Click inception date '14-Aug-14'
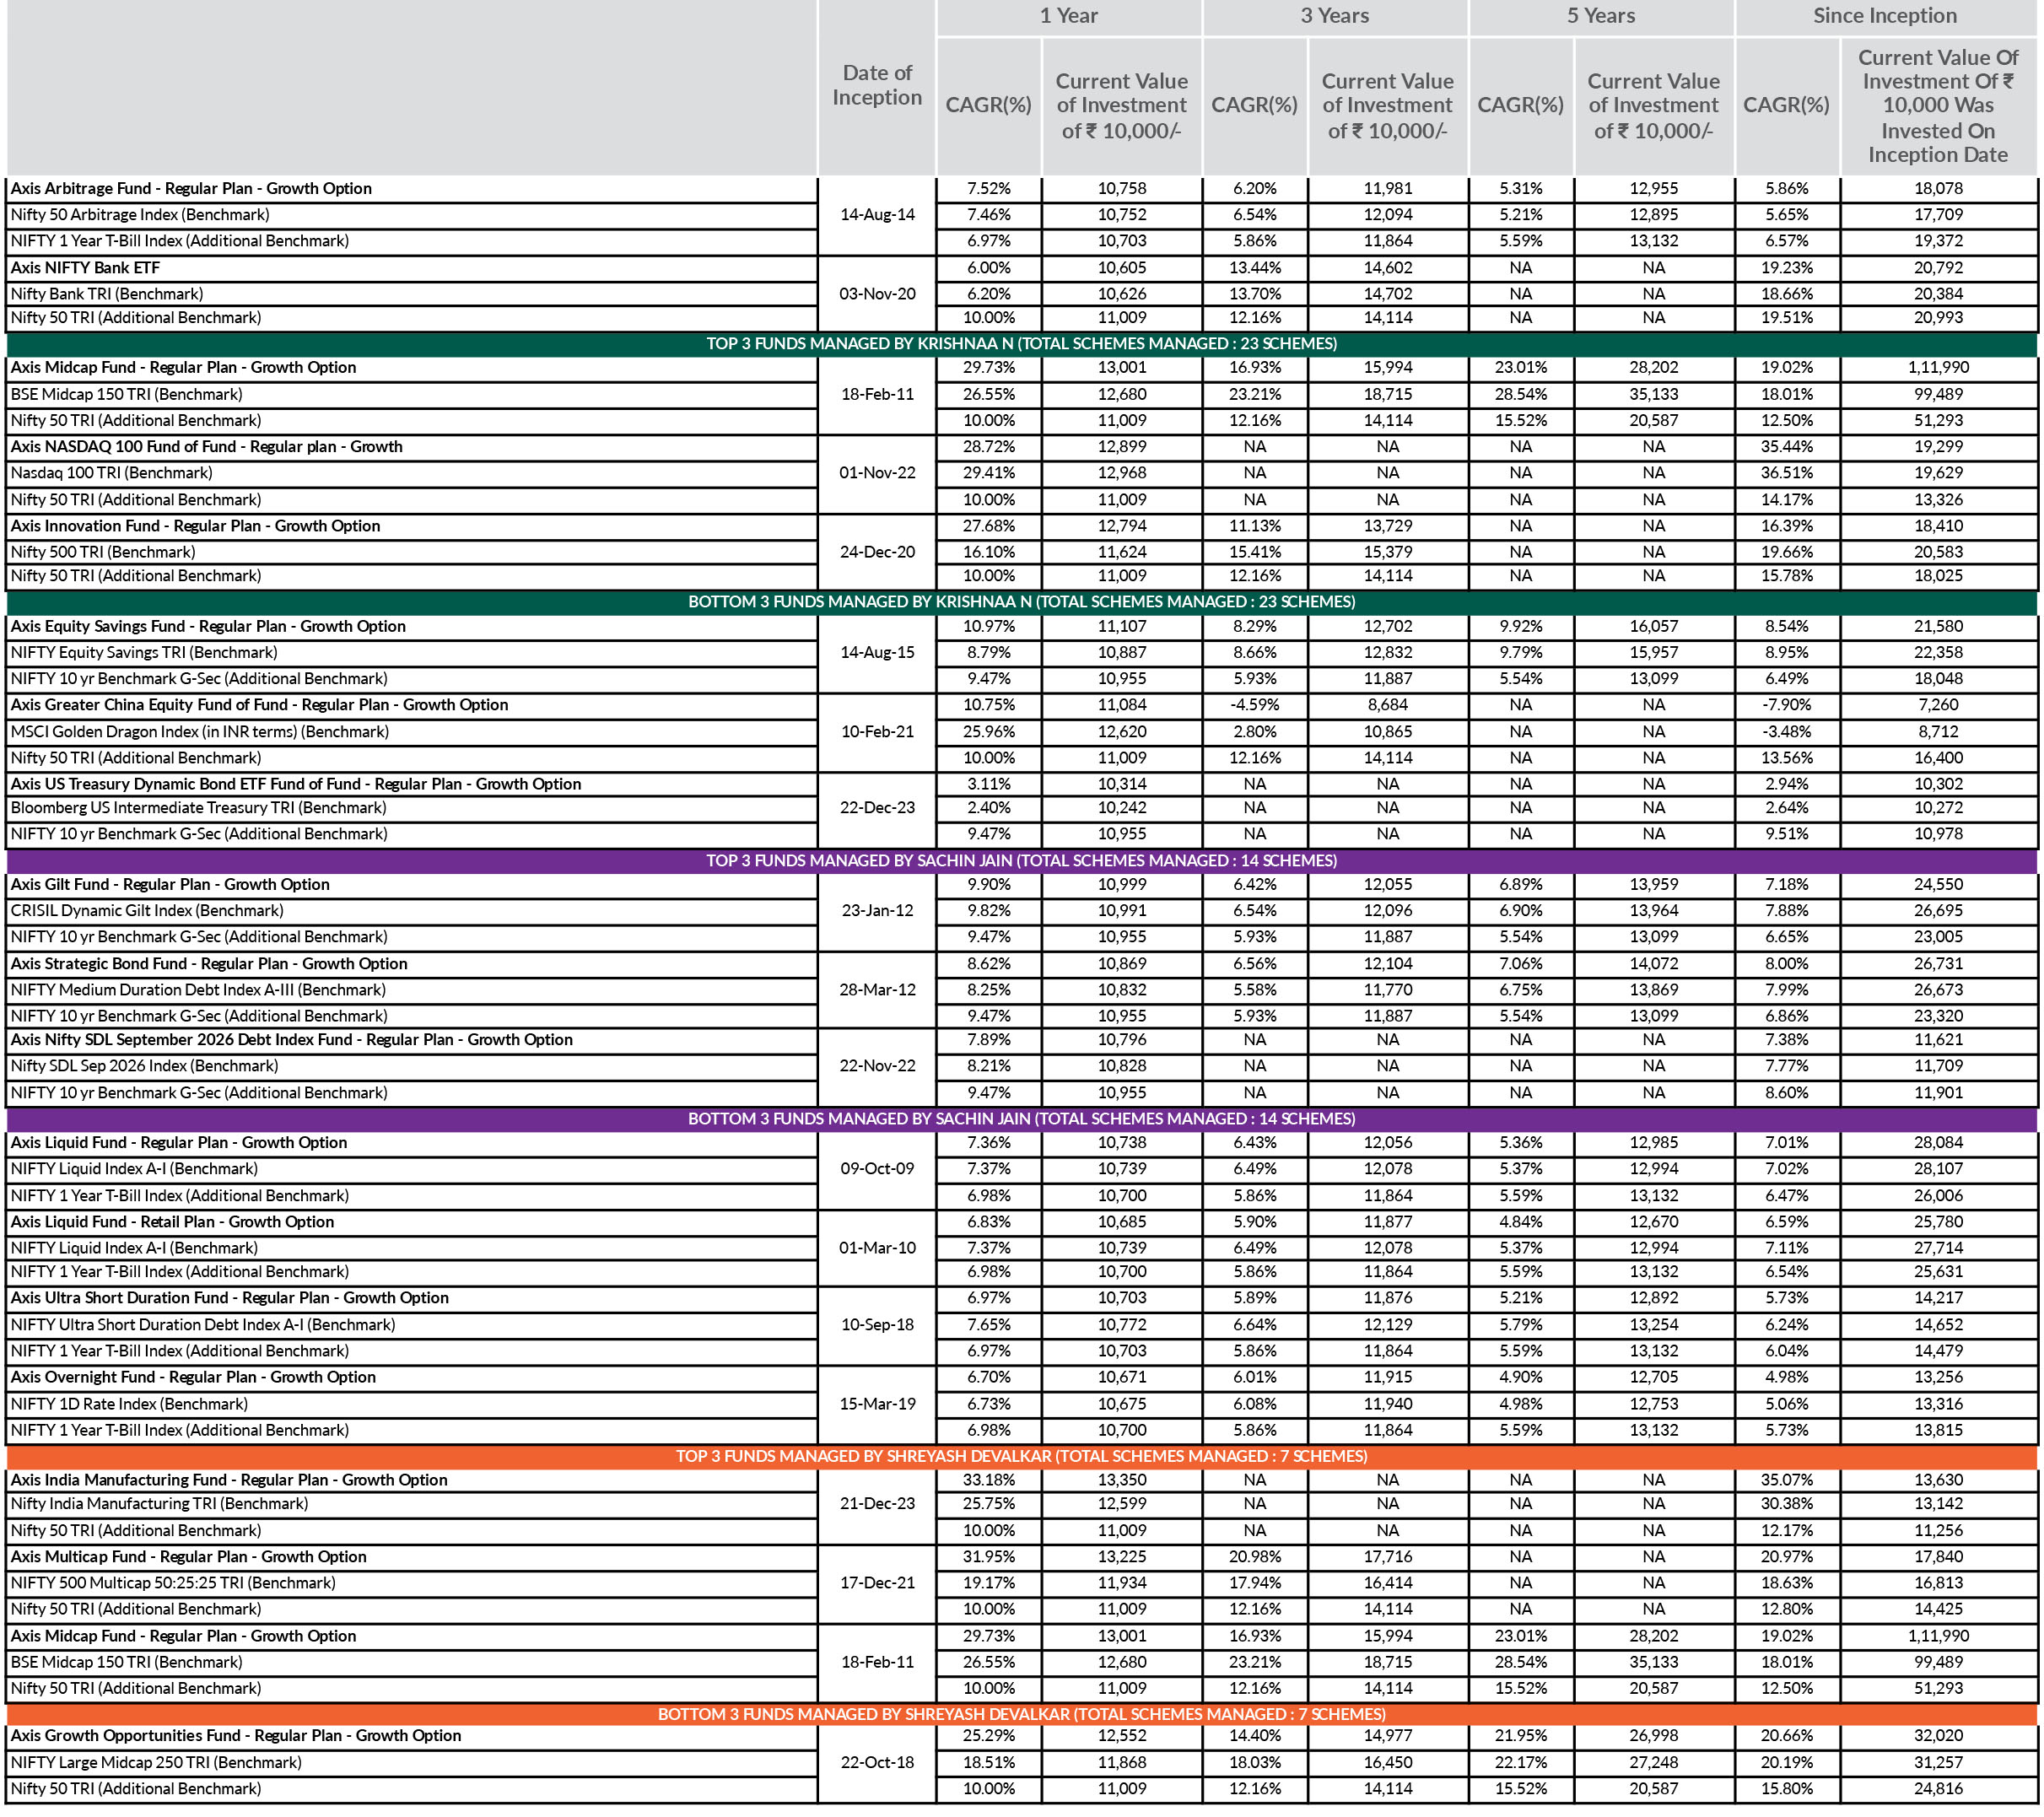Viewport: 2044px width, 1817px height. (877, 214)
